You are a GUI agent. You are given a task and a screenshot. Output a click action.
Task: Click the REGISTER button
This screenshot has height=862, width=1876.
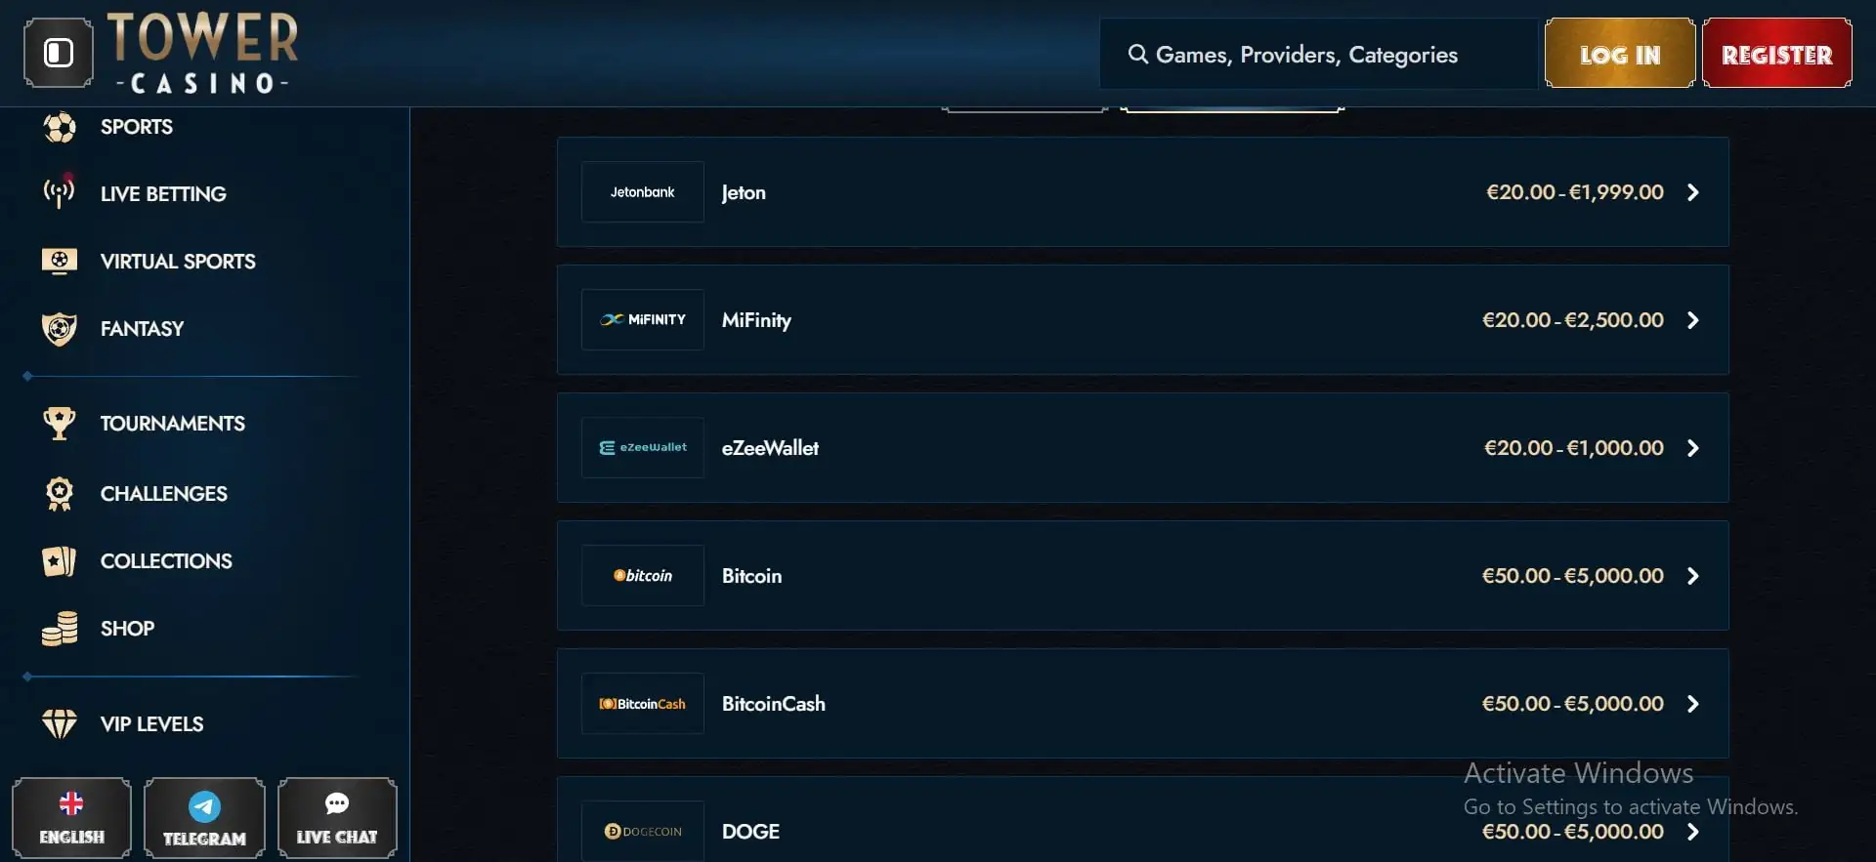1776,54
